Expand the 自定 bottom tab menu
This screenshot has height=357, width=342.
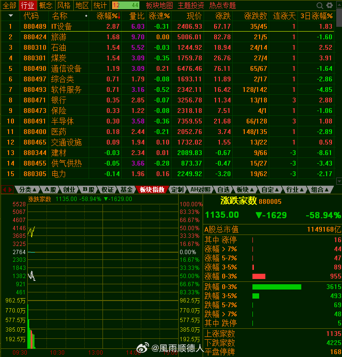pyautogui.click(x=270, y=190)
